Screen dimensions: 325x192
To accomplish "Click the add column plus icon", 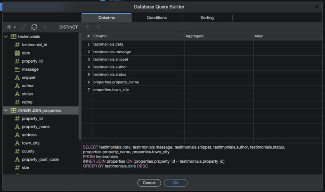I will point(88,27).
